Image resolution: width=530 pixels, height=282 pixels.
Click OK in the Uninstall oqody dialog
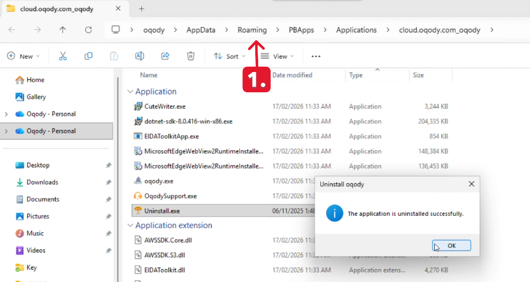point(451,245)
